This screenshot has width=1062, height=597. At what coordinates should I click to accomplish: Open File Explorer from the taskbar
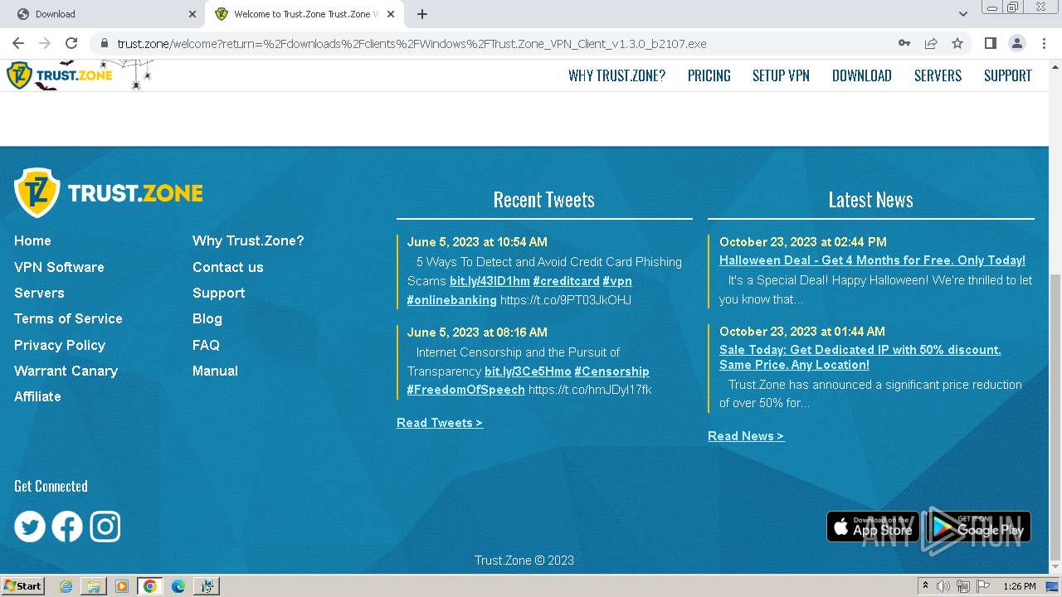click(x=94, y=586)
